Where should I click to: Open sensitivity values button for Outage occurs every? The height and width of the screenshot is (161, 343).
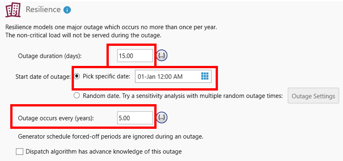pyautogui.click(x=162, y=118)
